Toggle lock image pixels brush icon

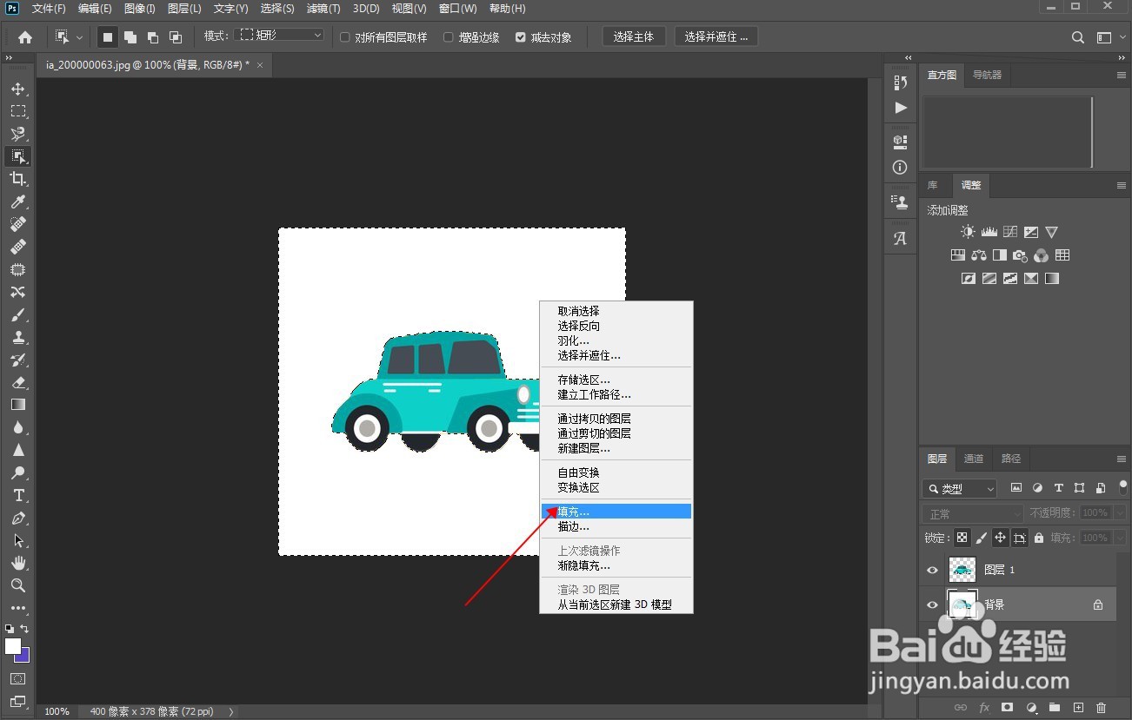[982, 538]
